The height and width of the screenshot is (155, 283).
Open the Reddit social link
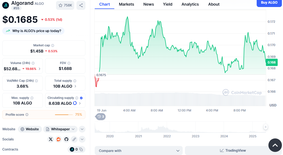pyautogui.click(x=59, y=139)
